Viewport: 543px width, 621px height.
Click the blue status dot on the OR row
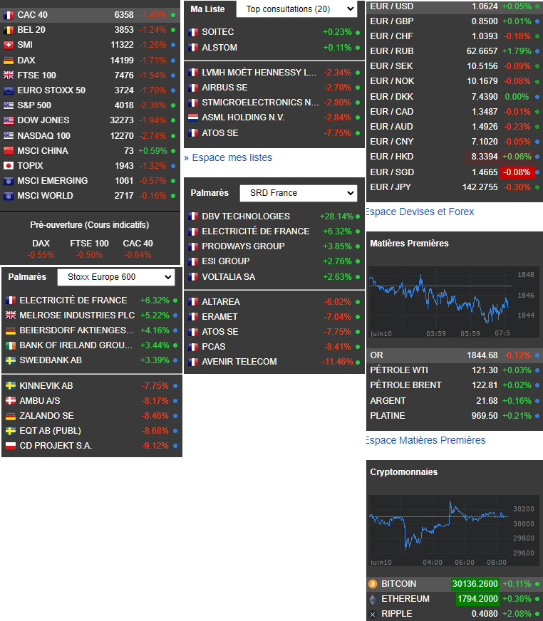point(537,355)
